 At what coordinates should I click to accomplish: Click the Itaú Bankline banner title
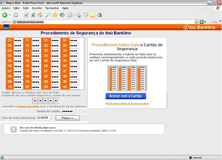point(199,27)
